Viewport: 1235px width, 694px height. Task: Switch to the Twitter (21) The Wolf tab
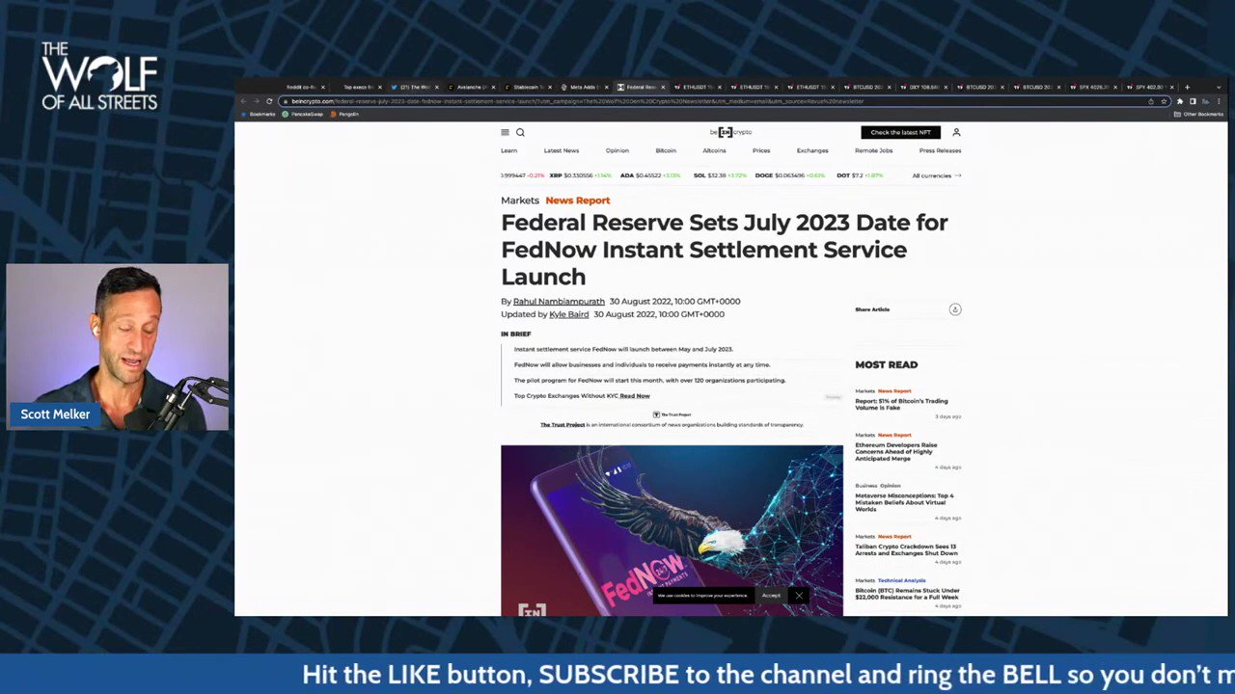point(415,87)
